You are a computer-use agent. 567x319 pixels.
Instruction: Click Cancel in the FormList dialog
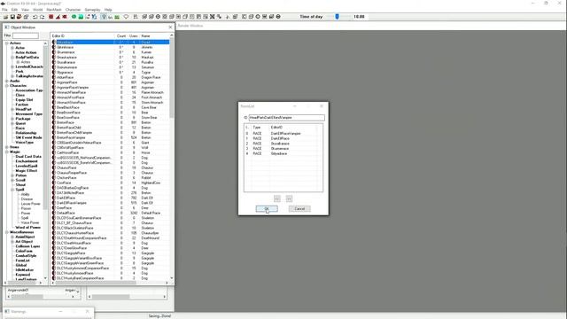point(299,209)
